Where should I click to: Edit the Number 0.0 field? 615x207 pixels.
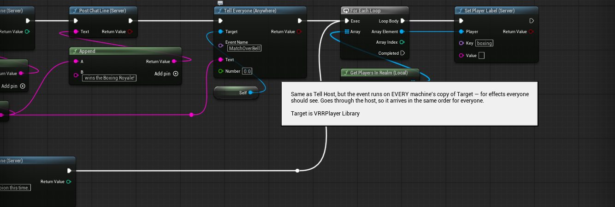[247, 71]
